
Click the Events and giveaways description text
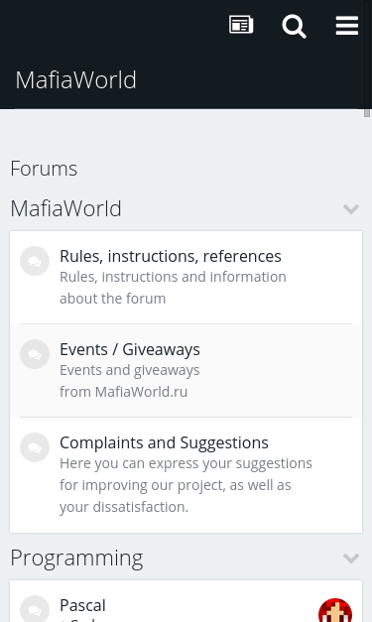130,381
